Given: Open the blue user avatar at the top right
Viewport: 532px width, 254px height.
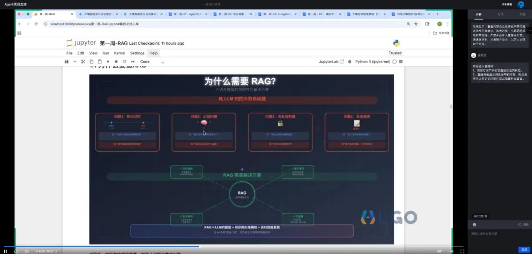Looking at the screenshot, I should [521, 4].
